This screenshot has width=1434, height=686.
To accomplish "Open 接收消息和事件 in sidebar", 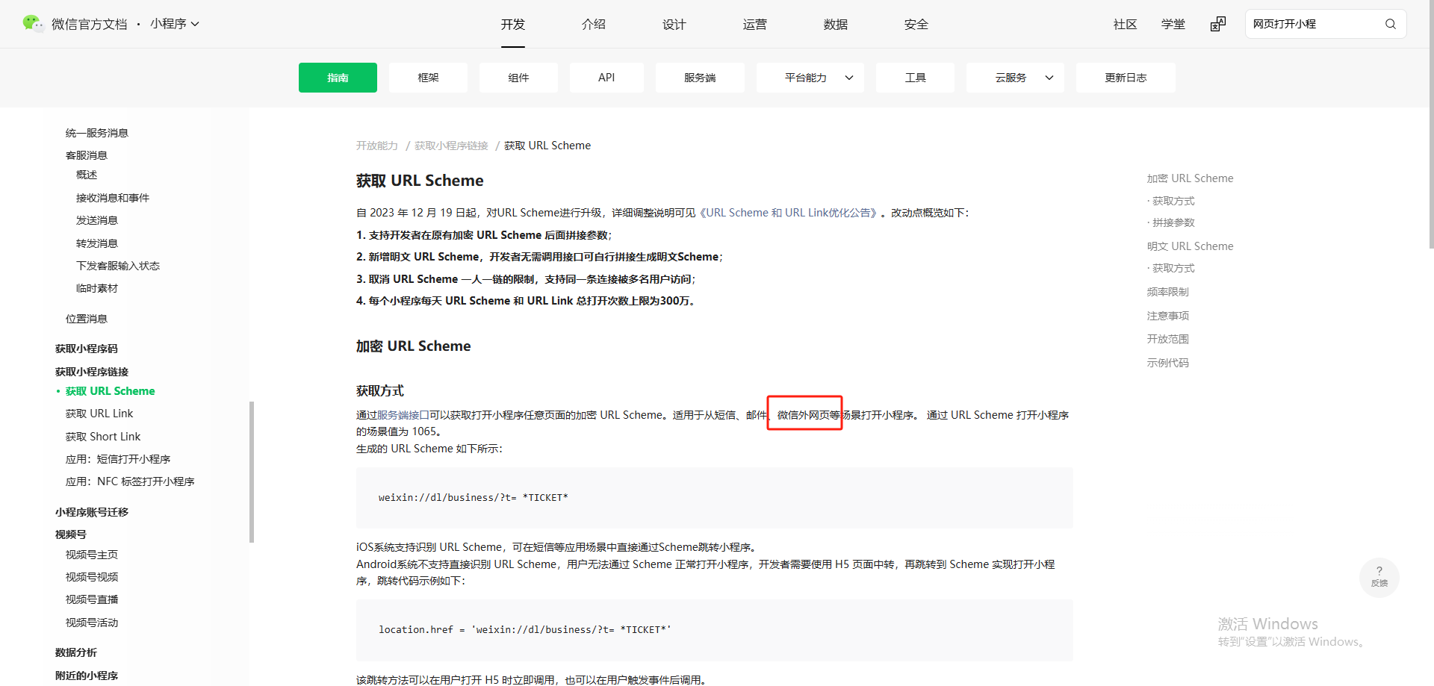I will click(x=113, y=198).
